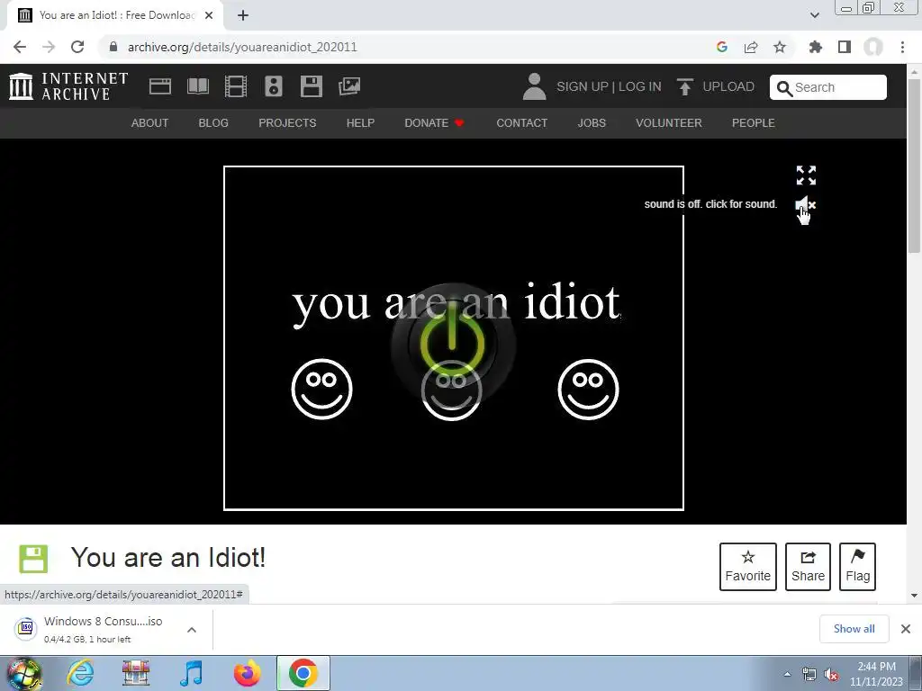
Task: Click inside the Search field
Action: (828, 87)
